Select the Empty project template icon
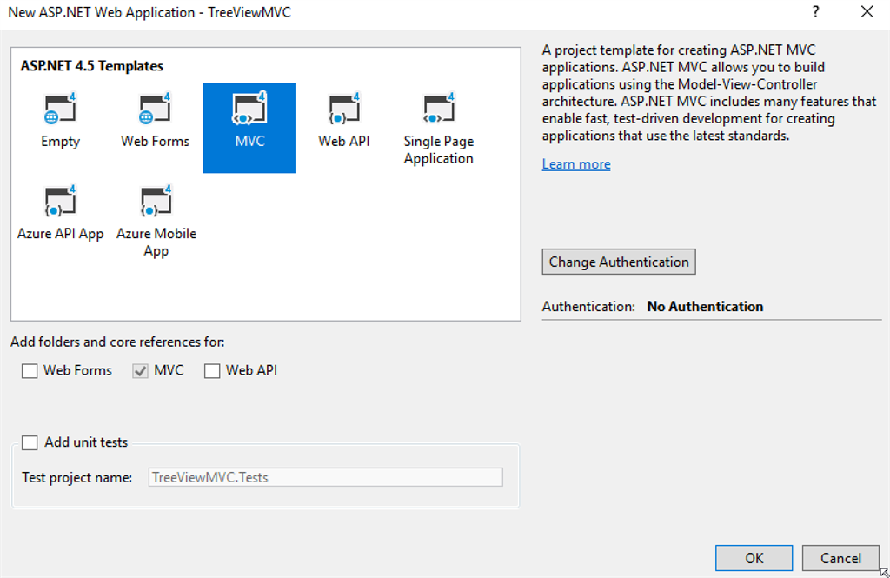The width and height of the screenshot is (890, 578). click(x=60, y=108)
